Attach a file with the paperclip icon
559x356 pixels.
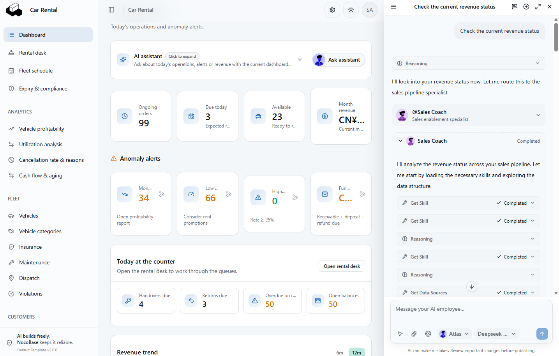click(x=414, y=334)
